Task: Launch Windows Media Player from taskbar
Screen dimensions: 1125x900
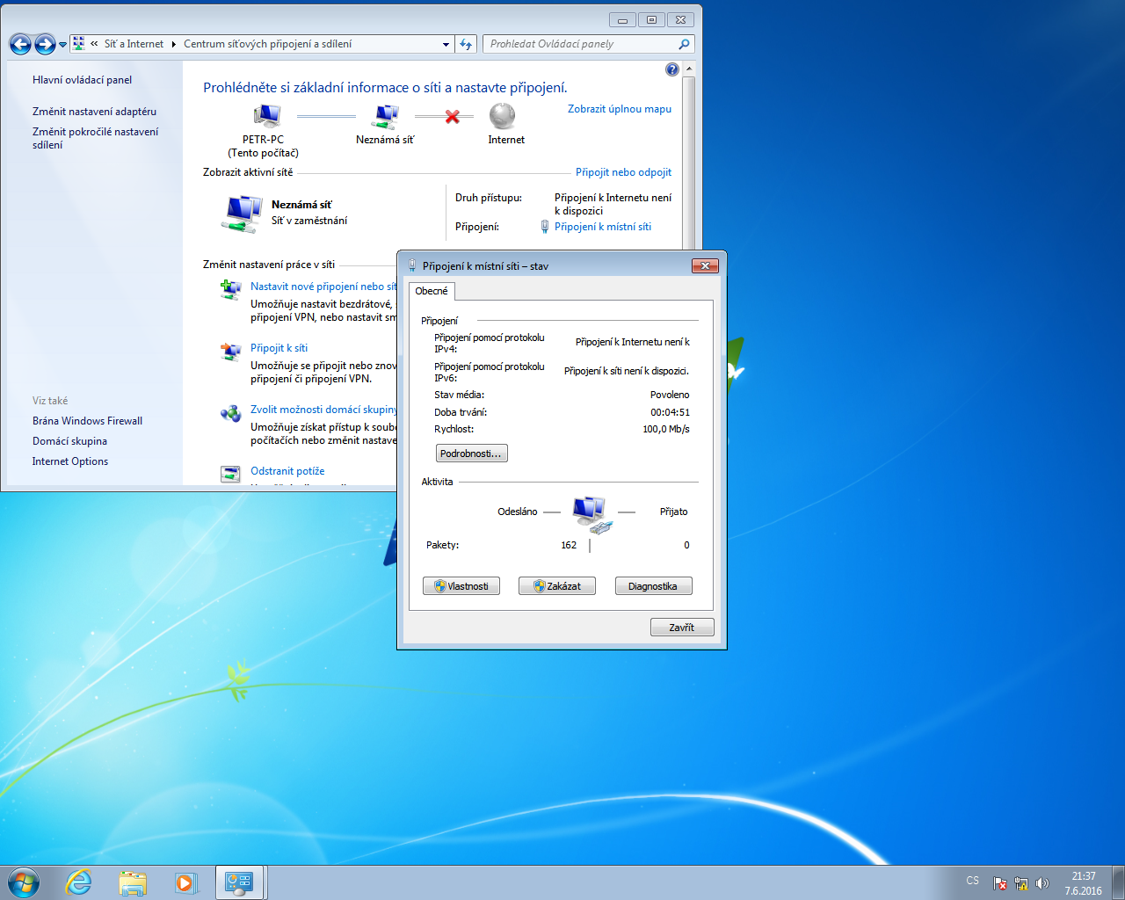Action: (x=185, y=882)
